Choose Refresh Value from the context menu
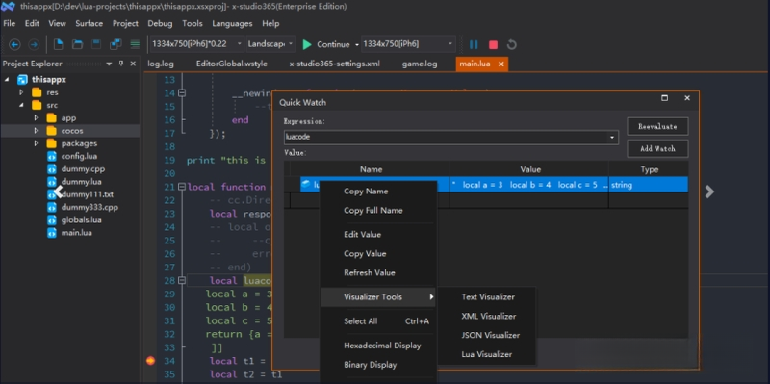This screenshot has height=384, width=770. 370,273
